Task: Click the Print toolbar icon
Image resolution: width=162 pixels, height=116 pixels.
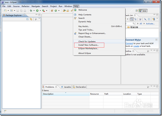Action: (25, 11)
